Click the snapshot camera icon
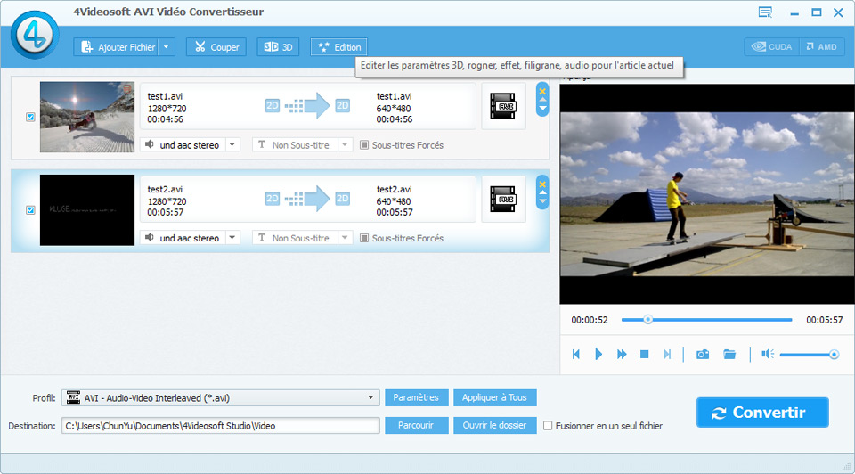 703,355
